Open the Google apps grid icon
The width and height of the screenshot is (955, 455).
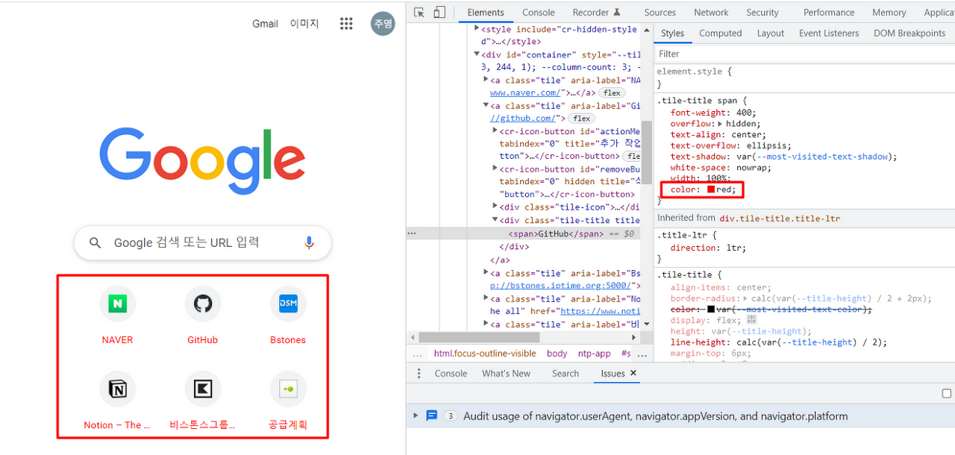click(346, 24)
